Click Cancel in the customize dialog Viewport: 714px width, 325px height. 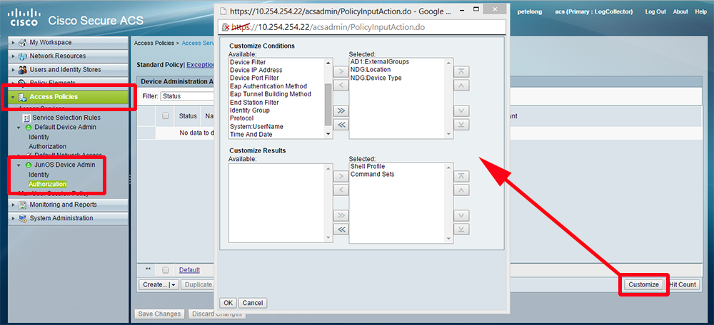[252, 303]
